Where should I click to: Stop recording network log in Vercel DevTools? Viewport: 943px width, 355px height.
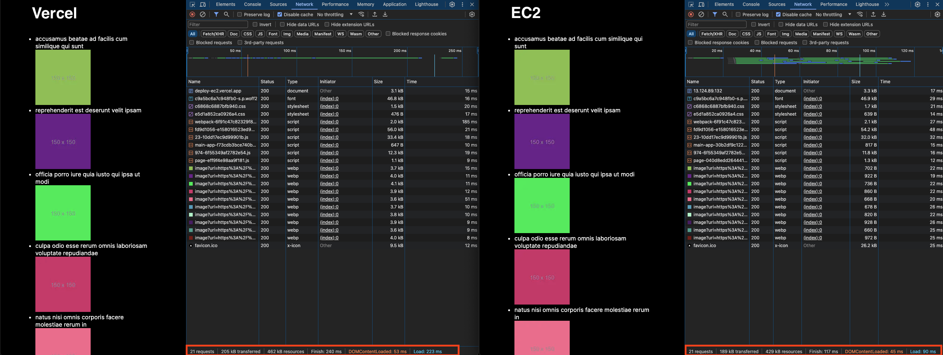click(192, 14)
